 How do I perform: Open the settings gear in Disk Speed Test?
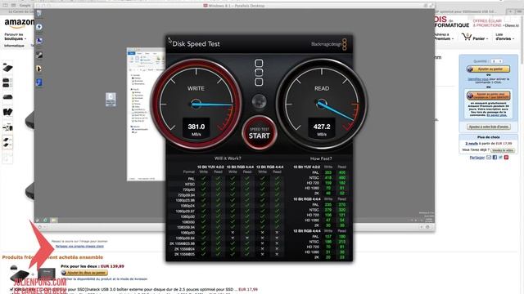(x=259, y=101)
